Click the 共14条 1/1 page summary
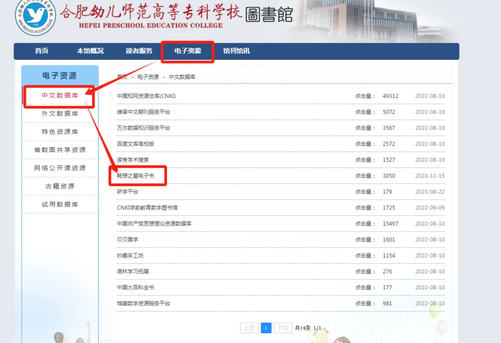The image size is (501, 343). [308, 328]
